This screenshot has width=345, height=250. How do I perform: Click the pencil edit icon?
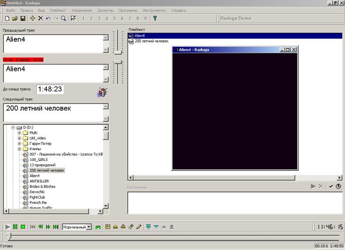click(x=138, y=227)
